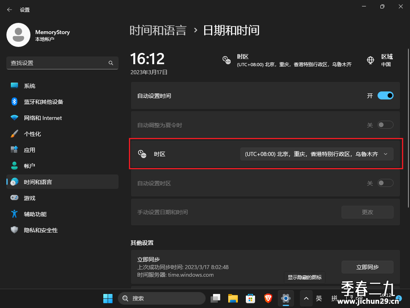Select the Network and Internet wifi icon
The width and height of the screenshot is (410, 308).
click(14, 118)
